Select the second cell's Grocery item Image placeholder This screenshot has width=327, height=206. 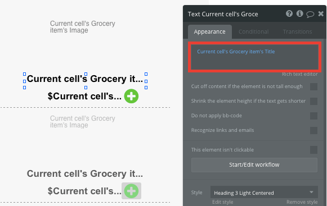(82, 122)
